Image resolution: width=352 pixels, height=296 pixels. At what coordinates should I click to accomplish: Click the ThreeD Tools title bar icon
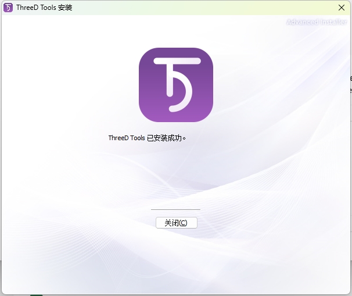8,8
